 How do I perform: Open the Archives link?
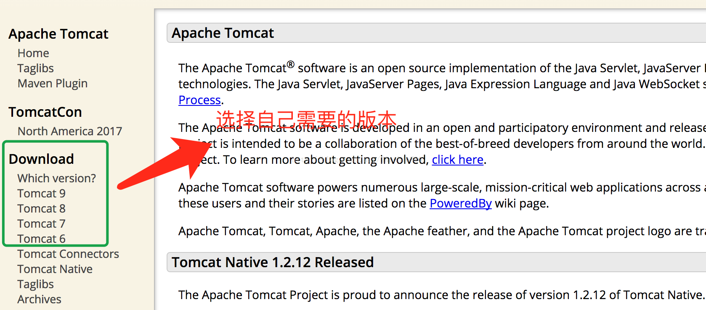(40, 299)
